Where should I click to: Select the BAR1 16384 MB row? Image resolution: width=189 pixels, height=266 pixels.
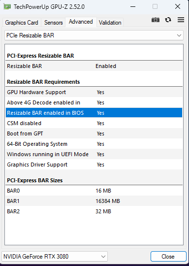click(x=94, y=201)
